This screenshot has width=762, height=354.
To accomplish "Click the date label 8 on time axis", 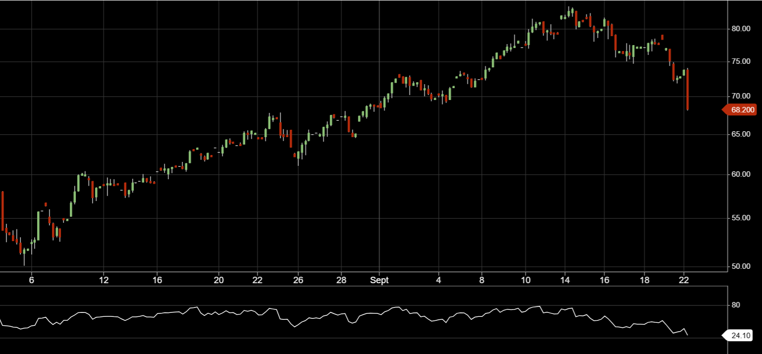I will pos(481,280).
